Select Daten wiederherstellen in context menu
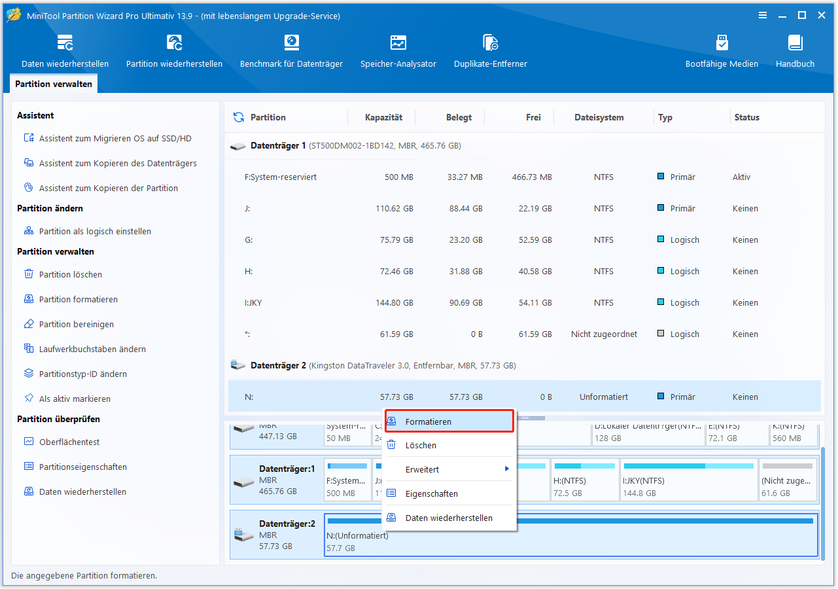 coord(449,518)
